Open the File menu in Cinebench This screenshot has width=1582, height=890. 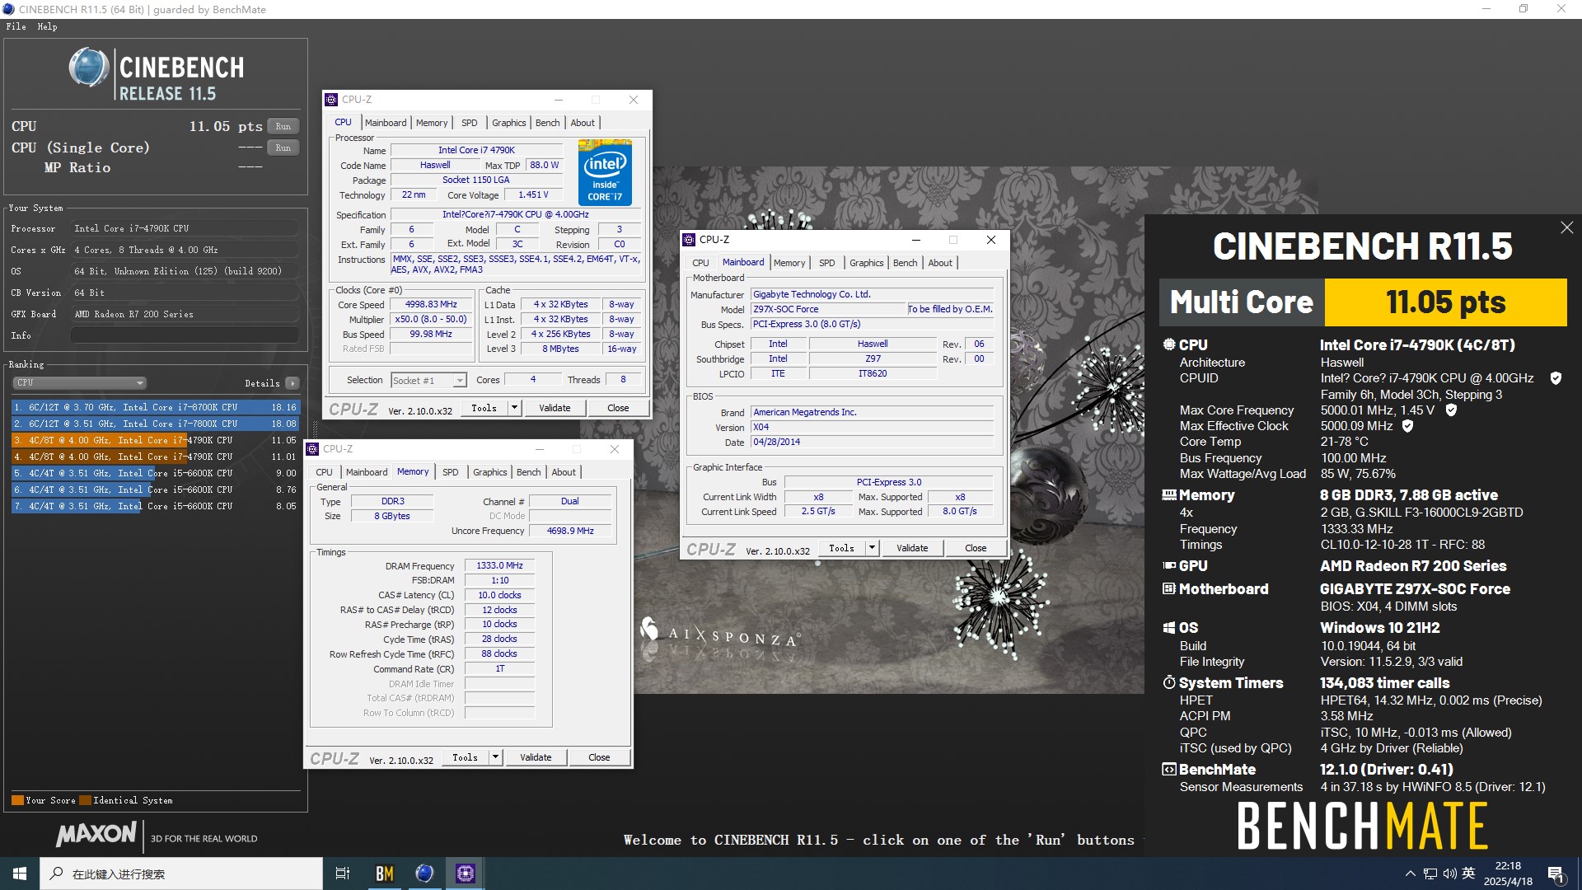tap(16, 26)
